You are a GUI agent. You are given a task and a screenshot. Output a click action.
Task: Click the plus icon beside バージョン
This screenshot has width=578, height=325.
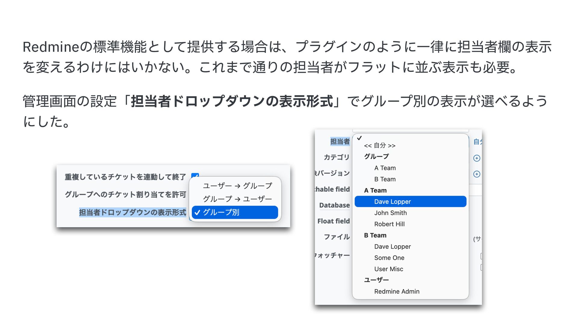pos(477,174)
